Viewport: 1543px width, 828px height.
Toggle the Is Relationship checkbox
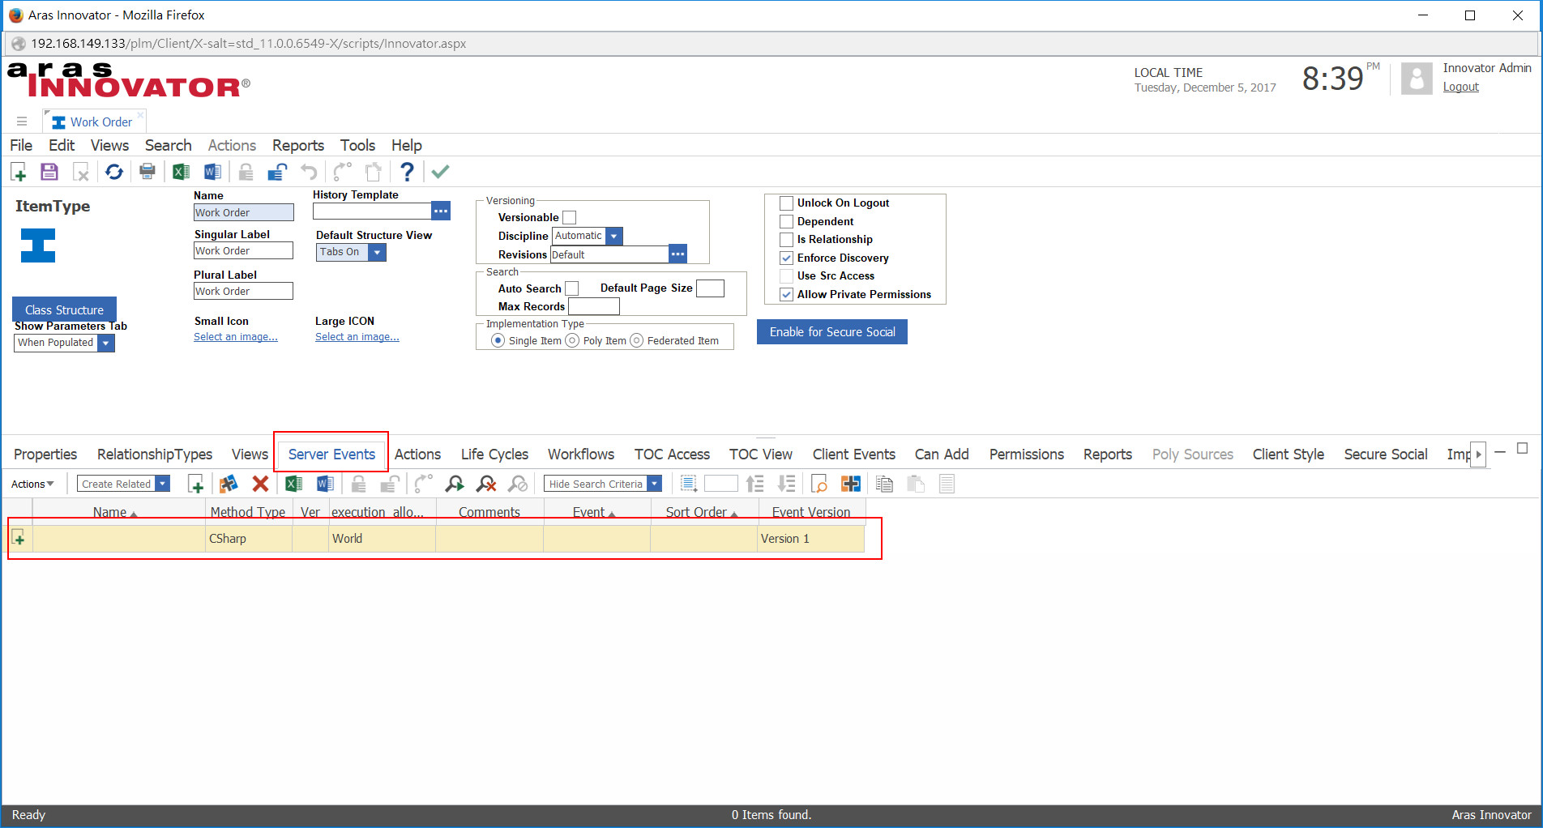(x=786, y=240)
